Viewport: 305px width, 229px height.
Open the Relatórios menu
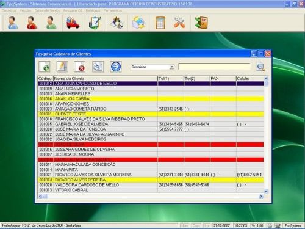[x=93, y=10]
